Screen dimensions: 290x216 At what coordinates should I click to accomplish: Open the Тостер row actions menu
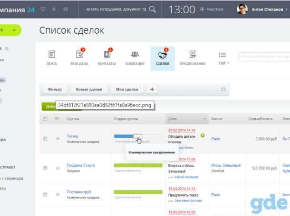58,139
